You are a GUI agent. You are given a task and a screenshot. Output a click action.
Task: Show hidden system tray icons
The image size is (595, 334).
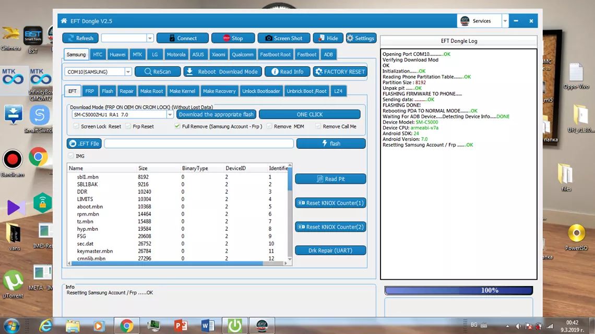coord(507,326)
